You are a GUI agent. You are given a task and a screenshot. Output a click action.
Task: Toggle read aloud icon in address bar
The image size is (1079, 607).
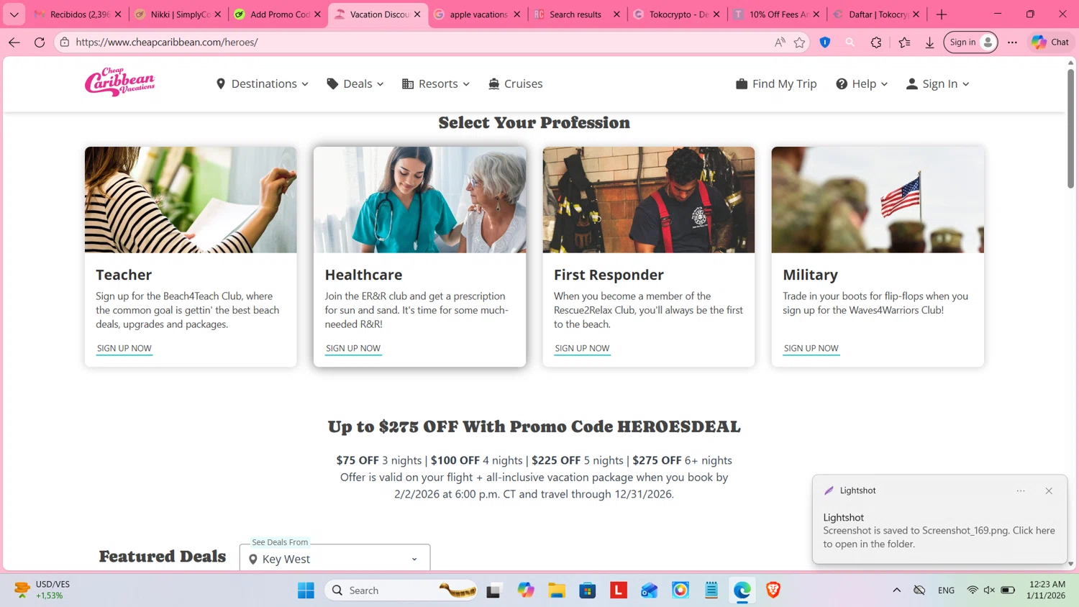780,42
